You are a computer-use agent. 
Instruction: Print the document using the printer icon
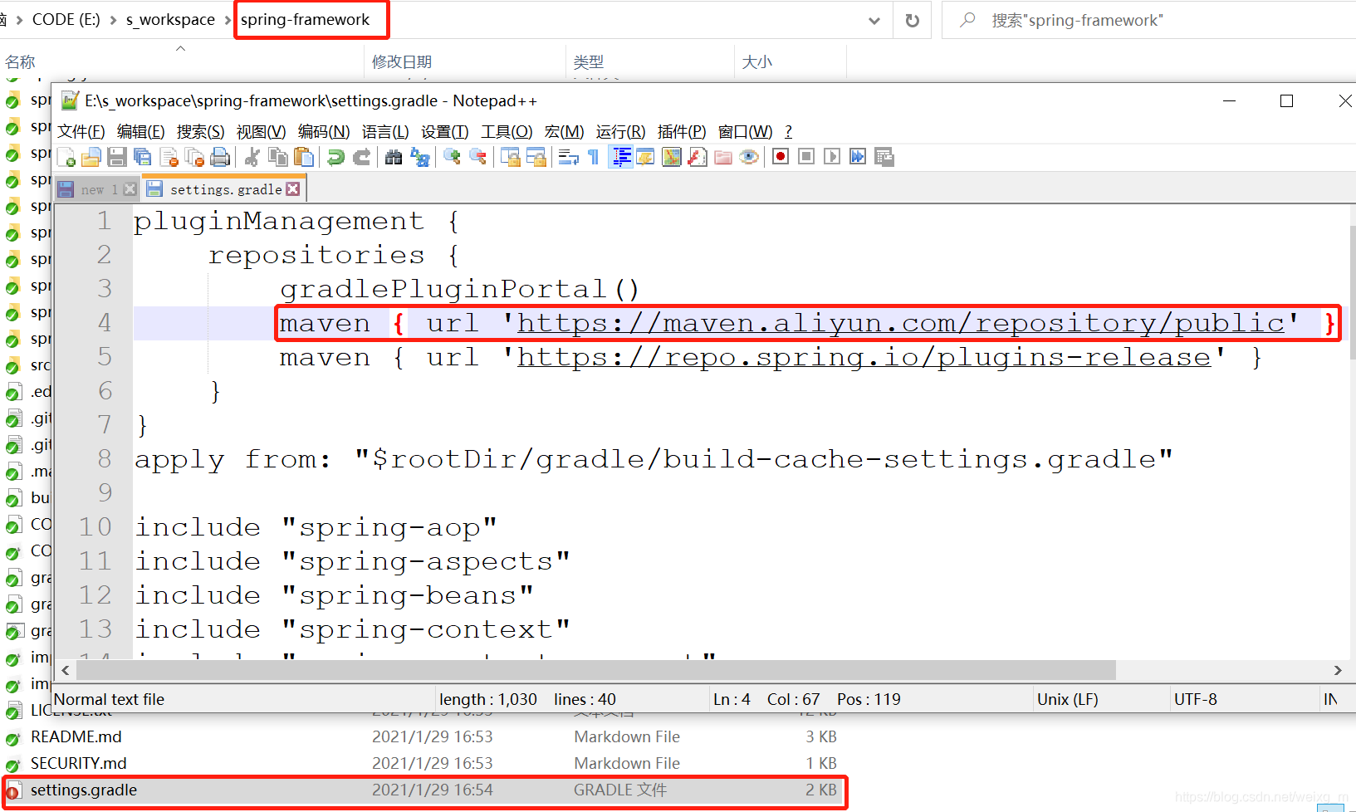(x=220, y=157)
